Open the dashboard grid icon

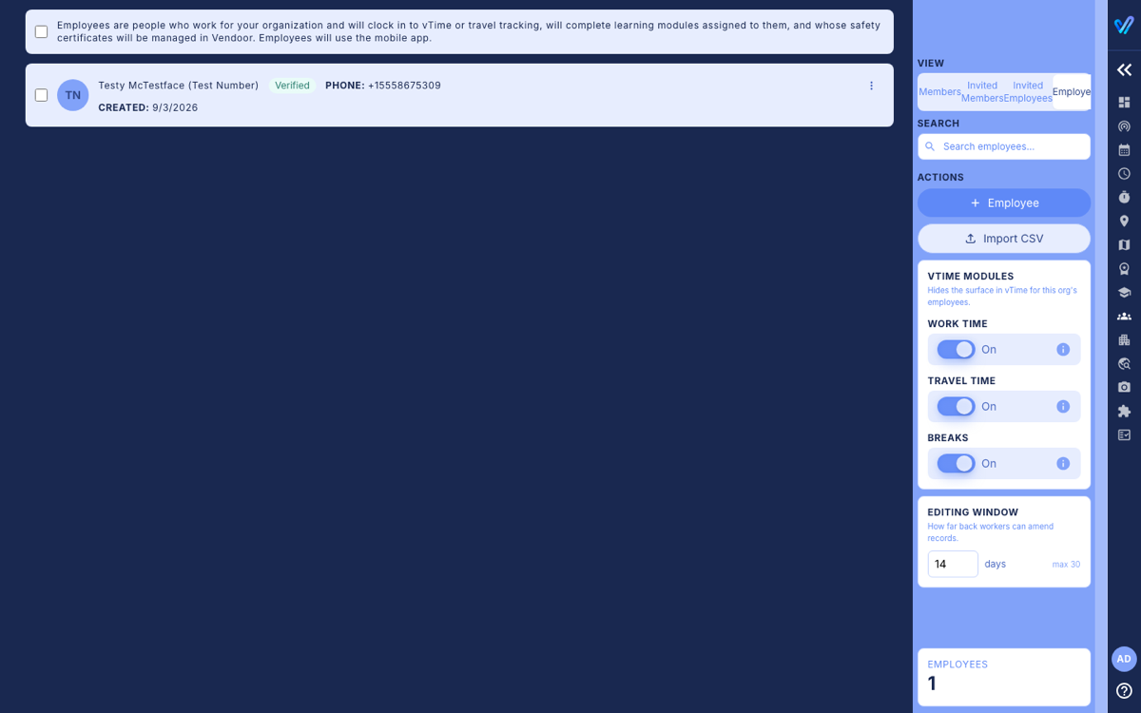pyautogui.click(x=1124, y=102)
